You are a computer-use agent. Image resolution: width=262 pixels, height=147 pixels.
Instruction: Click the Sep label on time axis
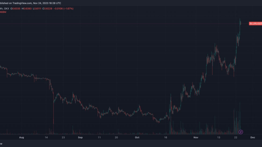pos(80,137)
